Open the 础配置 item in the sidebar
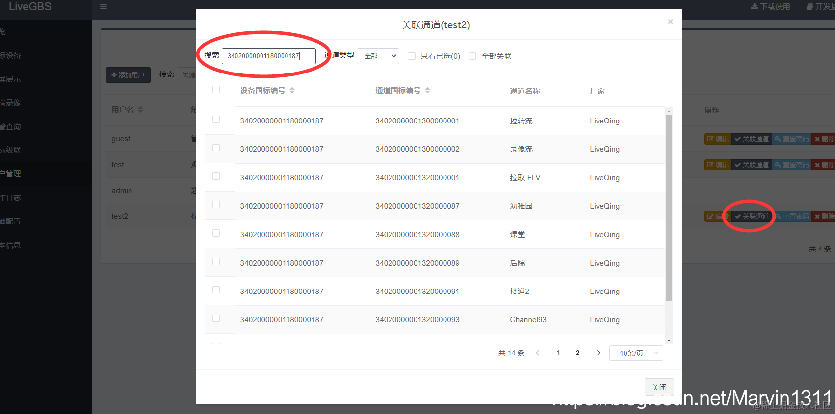Image resolution: width=835 pixels, height=414 pixels. pyautogui.click(x=10, y=221)
